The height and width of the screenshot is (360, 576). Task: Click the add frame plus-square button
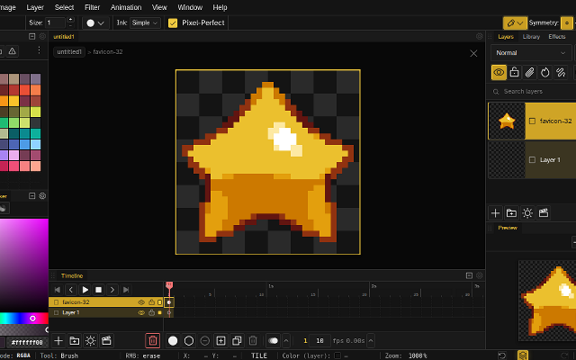point(220,341)
